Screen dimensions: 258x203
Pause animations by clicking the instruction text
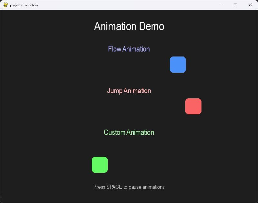pyautogui.click(x=129, y=187)
